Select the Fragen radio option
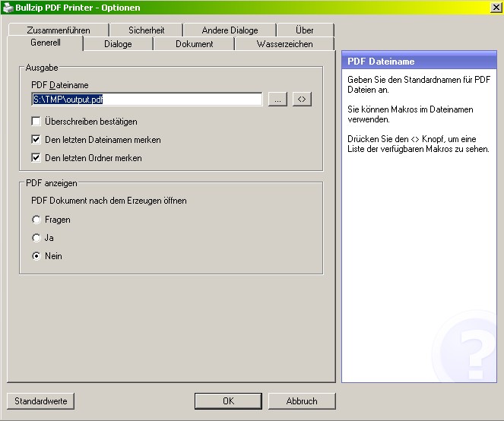This screenshot has width=504, height=421. tap(36, 220)
